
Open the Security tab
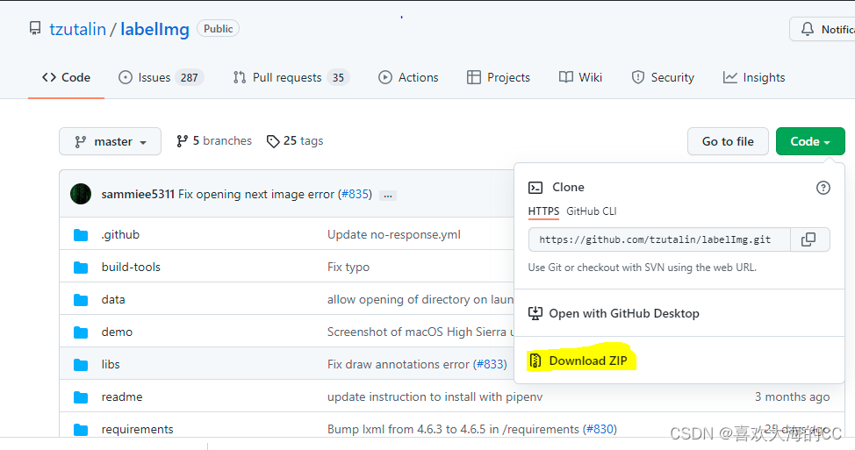[663, 77]
